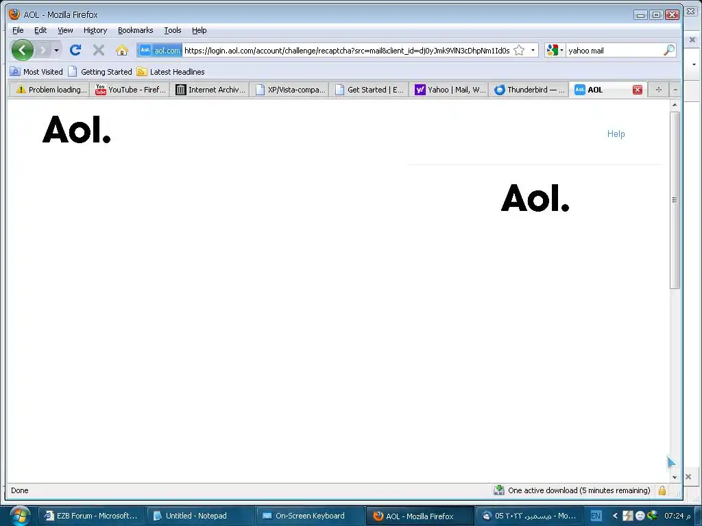Click the search magnifier icon
702x526 pixels.
pyautogui.click(x=669, y=51)
